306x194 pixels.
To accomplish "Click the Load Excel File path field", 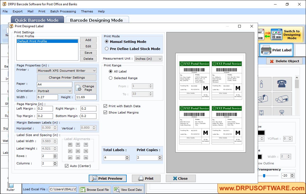I will click(x=63, y=189).
